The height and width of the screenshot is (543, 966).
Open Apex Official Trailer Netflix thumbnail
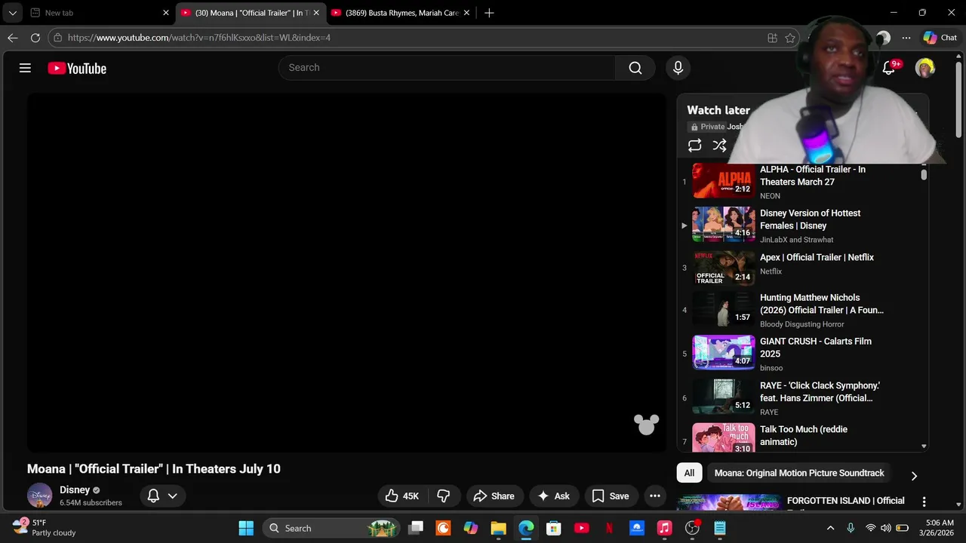[x=724, y=268]
